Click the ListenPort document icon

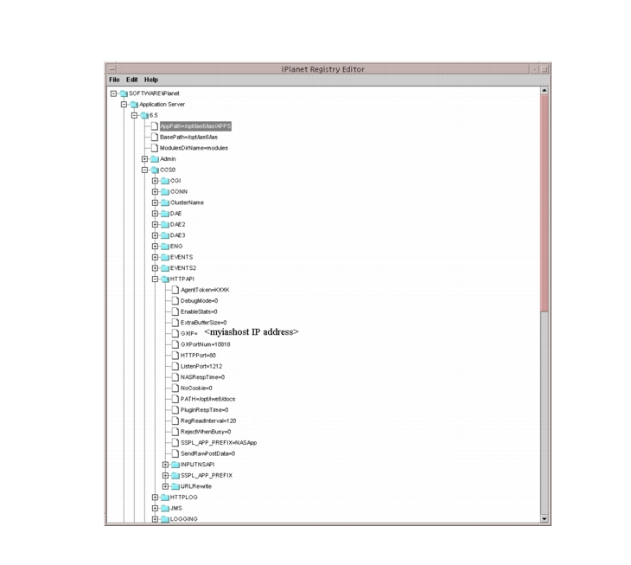coord(175,366)
